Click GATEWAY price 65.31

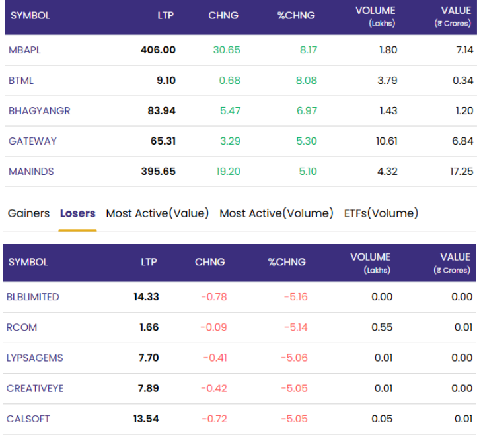[x=163, y=141]
